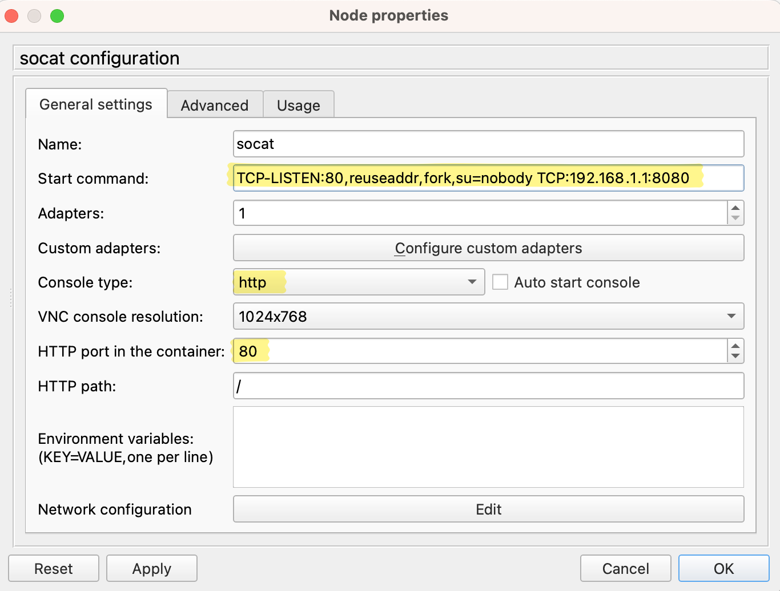This screenshot has height=591, width=780.
Task: Click the HTTP path field
Action: click(x=488, y=386)
